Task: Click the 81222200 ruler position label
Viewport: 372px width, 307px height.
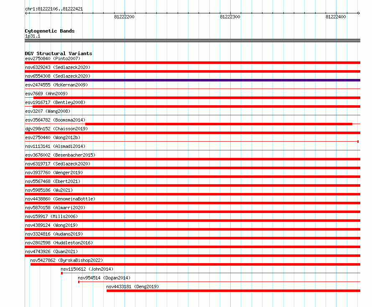Action: (124, 17)
